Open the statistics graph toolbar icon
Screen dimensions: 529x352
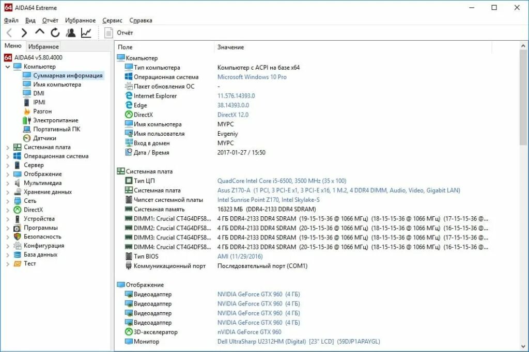tap(86, 32)
